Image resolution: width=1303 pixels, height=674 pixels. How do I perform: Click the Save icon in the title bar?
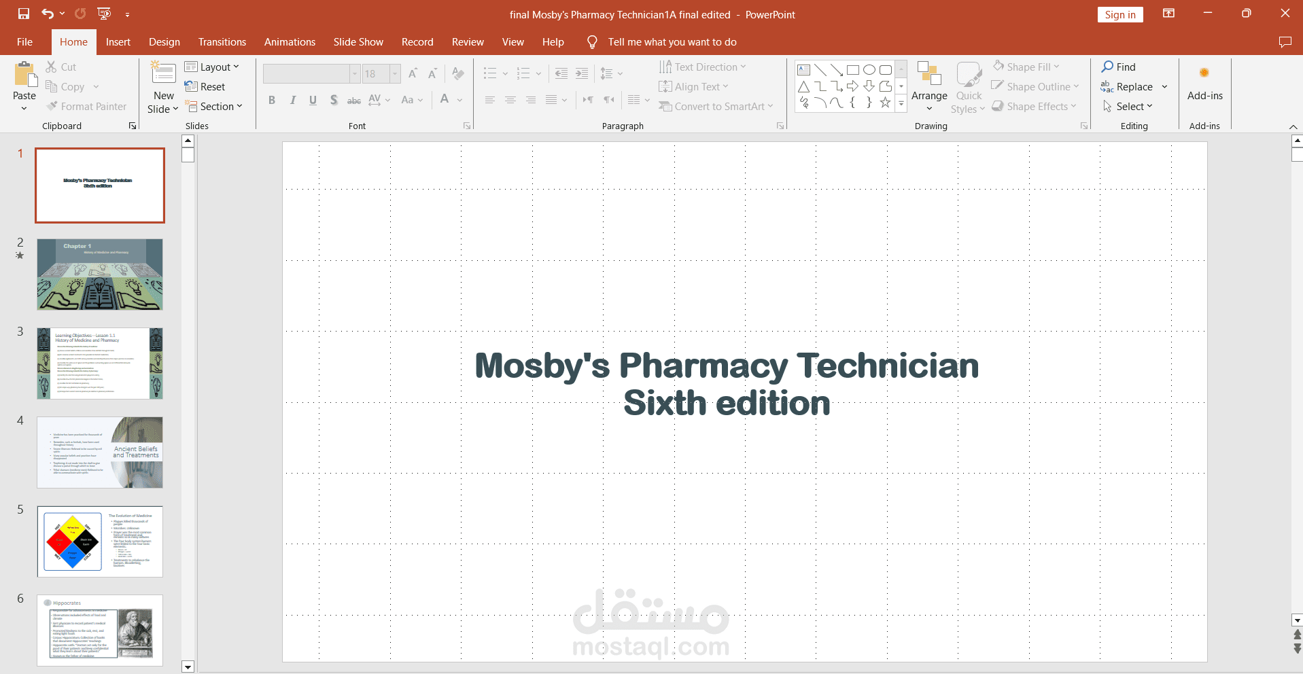click(x=24, y=14)
